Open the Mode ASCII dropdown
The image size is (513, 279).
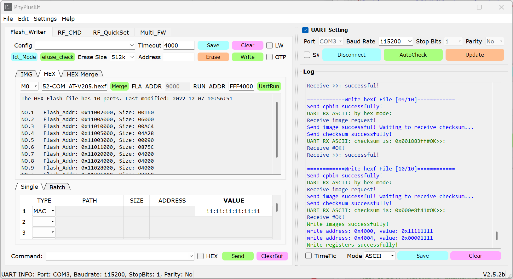pos(380,256)
